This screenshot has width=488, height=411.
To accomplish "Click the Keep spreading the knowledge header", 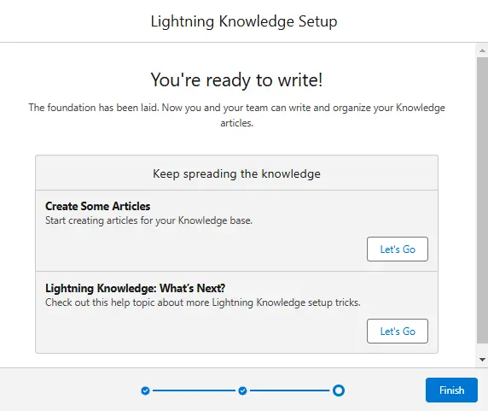I will (x=236, y=173).
